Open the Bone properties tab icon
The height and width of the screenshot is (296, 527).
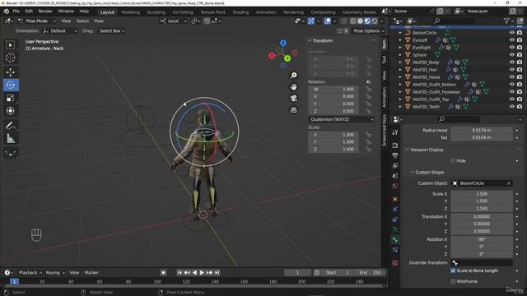tap(395, 239)
